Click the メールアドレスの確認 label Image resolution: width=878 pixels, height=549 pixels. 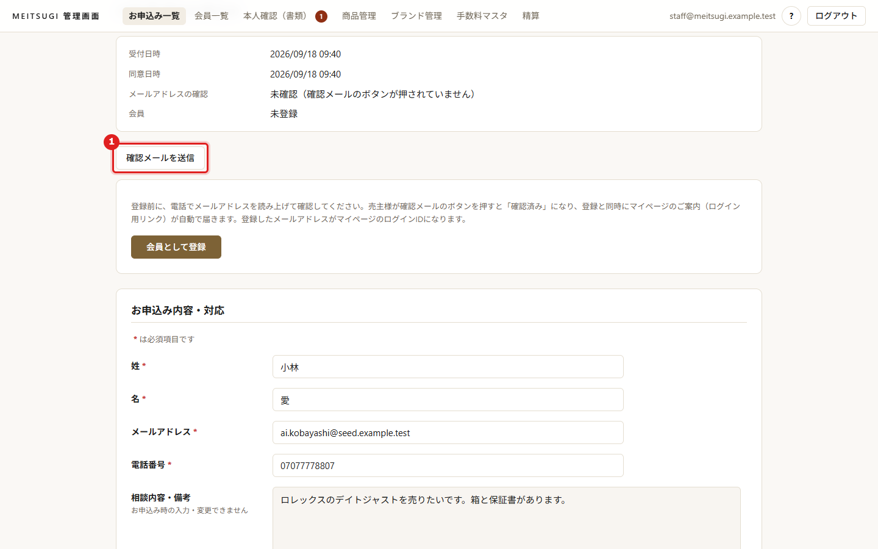click(x=168, y=94)
